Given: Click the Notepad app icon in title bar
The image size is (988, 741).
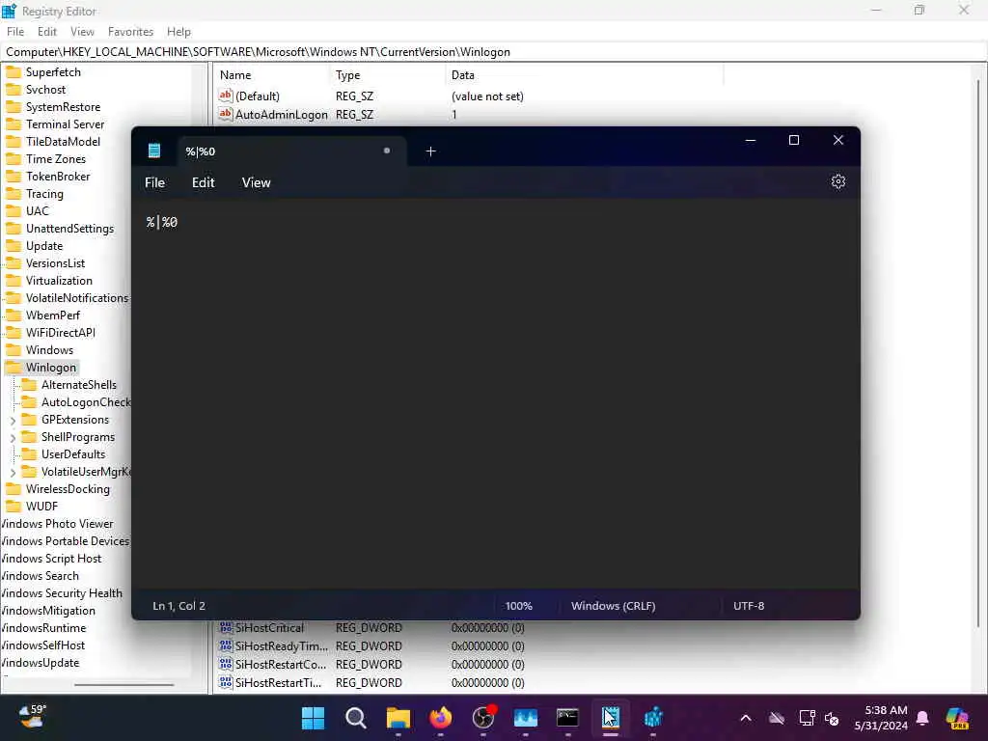Looking at the screenshot, I should tap(154, 151).
